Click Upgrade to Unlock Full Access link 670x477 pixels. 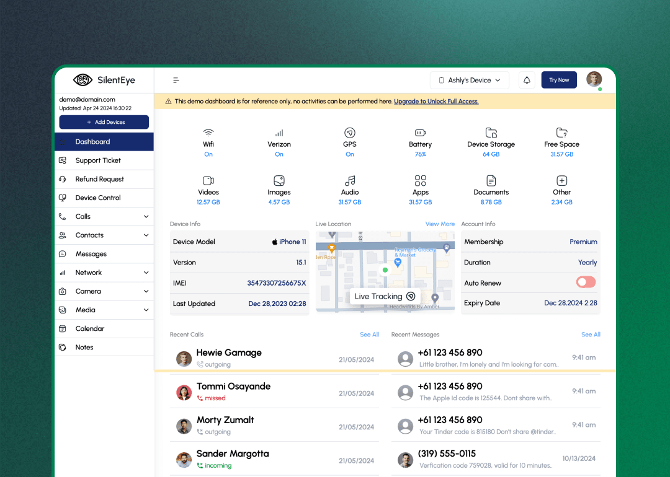click(436, 102)
